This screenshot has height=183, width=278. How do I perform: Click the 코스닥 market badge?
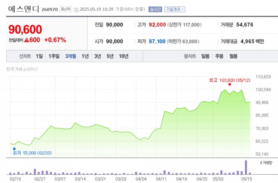pos(66,9)
